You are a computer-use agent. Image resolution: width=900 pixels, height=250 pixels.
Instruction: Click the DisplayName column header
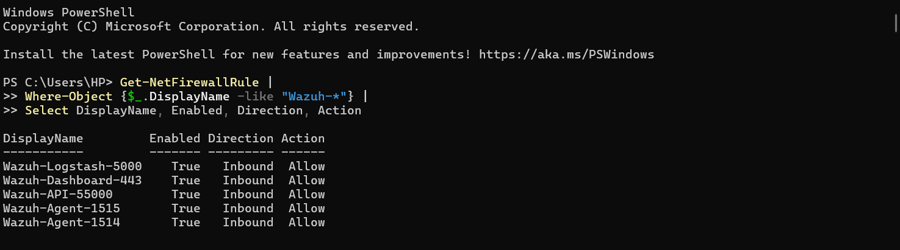43,139
